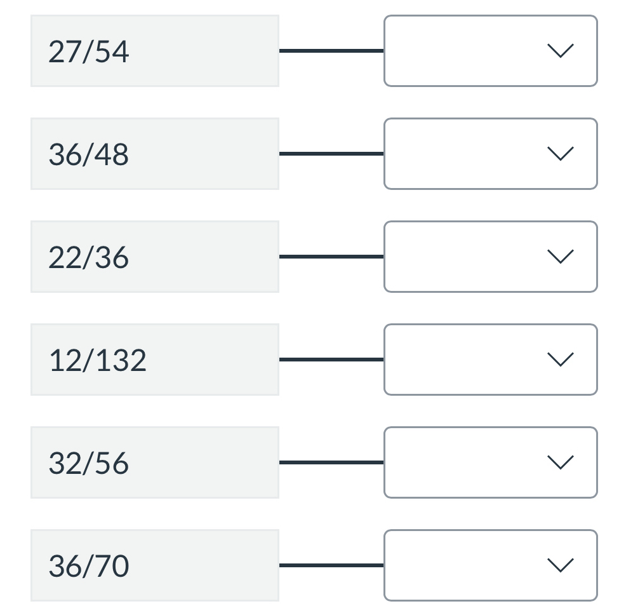Open the dropdown next to 36/48

[490, 154]
